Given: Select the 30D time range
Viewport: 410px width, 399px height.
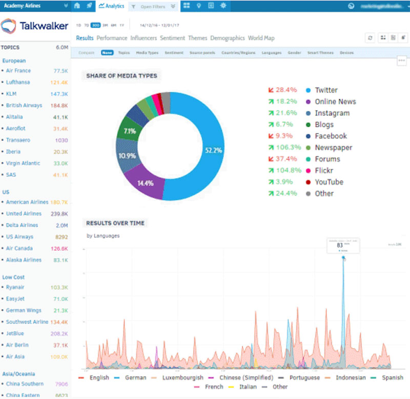Looking at the screenshot, I should point(95,25).
